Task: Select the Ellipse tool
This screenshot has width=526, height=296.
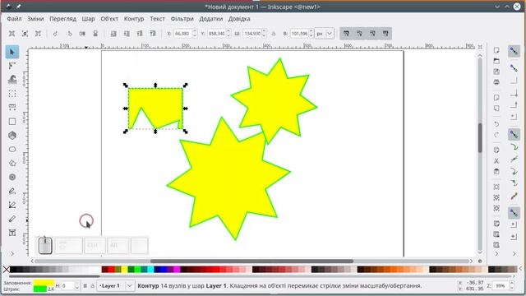Action: click(12, 150)
